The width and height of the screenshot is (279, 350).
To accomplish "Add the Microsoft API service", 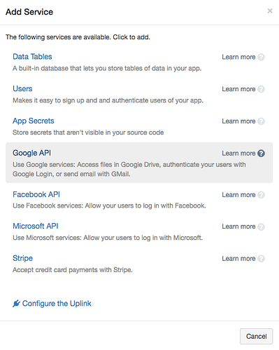I will coord(36,226).
